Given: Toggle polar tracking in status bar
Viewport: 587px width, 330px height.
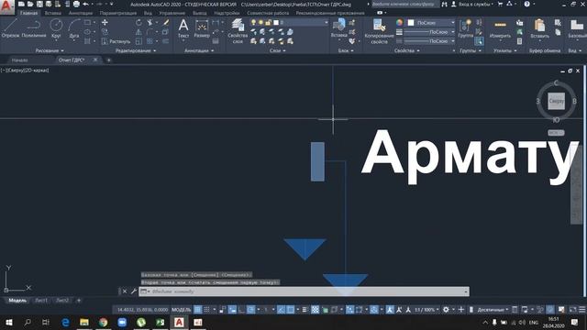Looking at the screenshot, I should tap(250, 310).
